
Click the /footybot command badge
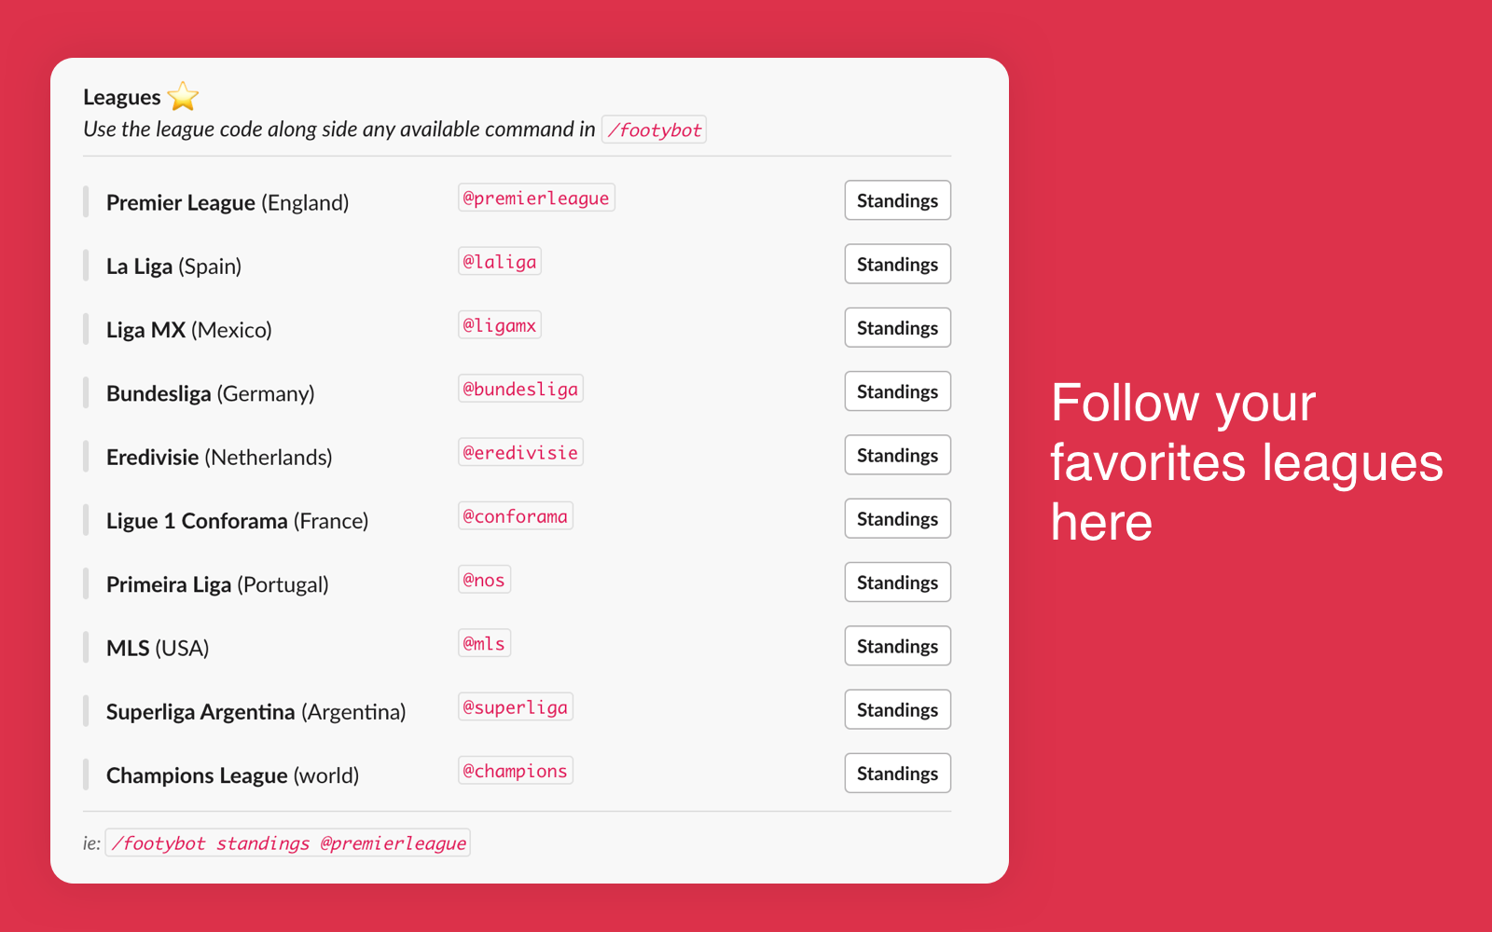[x=654, y=129]
